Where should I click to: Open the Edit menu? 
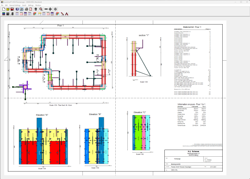point(6,5)
